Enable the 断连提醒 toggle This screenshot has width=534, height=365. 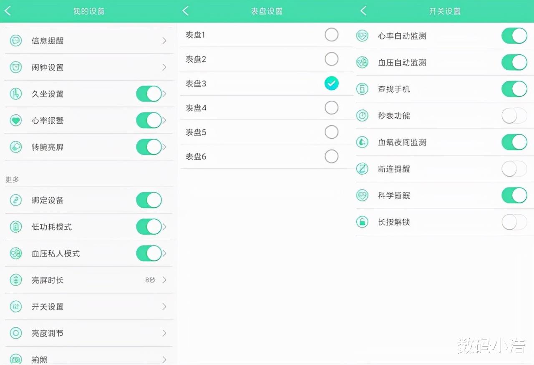tap(514, 169)
